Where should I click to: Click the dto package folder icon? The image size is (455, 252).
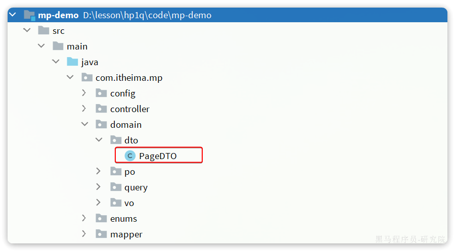[x=116, y=140]
